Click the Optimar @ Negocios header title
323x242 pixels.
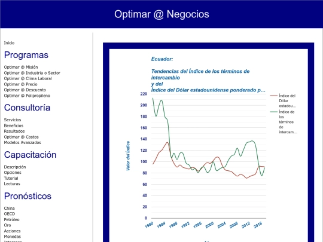pos(161,14)
